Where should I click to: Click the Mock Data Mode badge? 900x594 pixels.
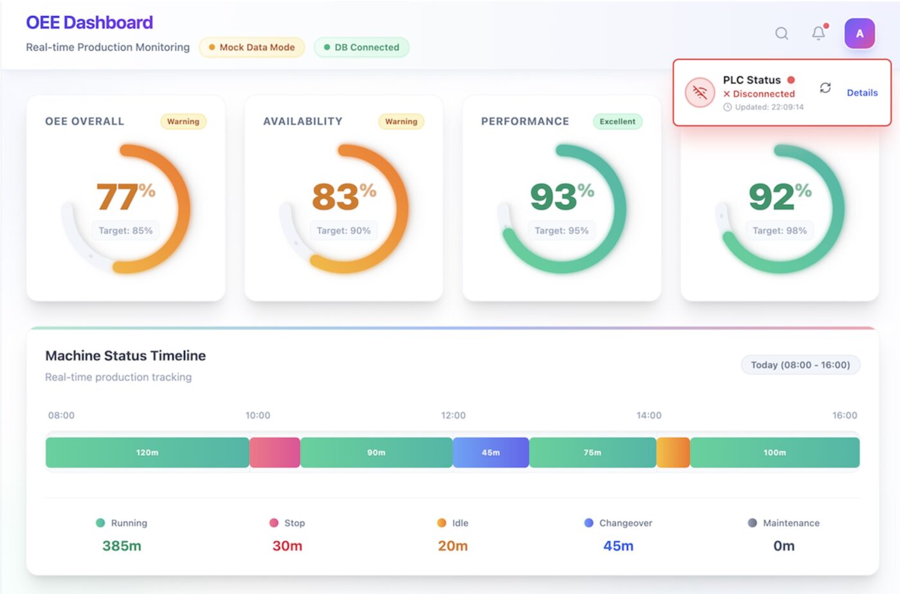[x=251, y=48]
